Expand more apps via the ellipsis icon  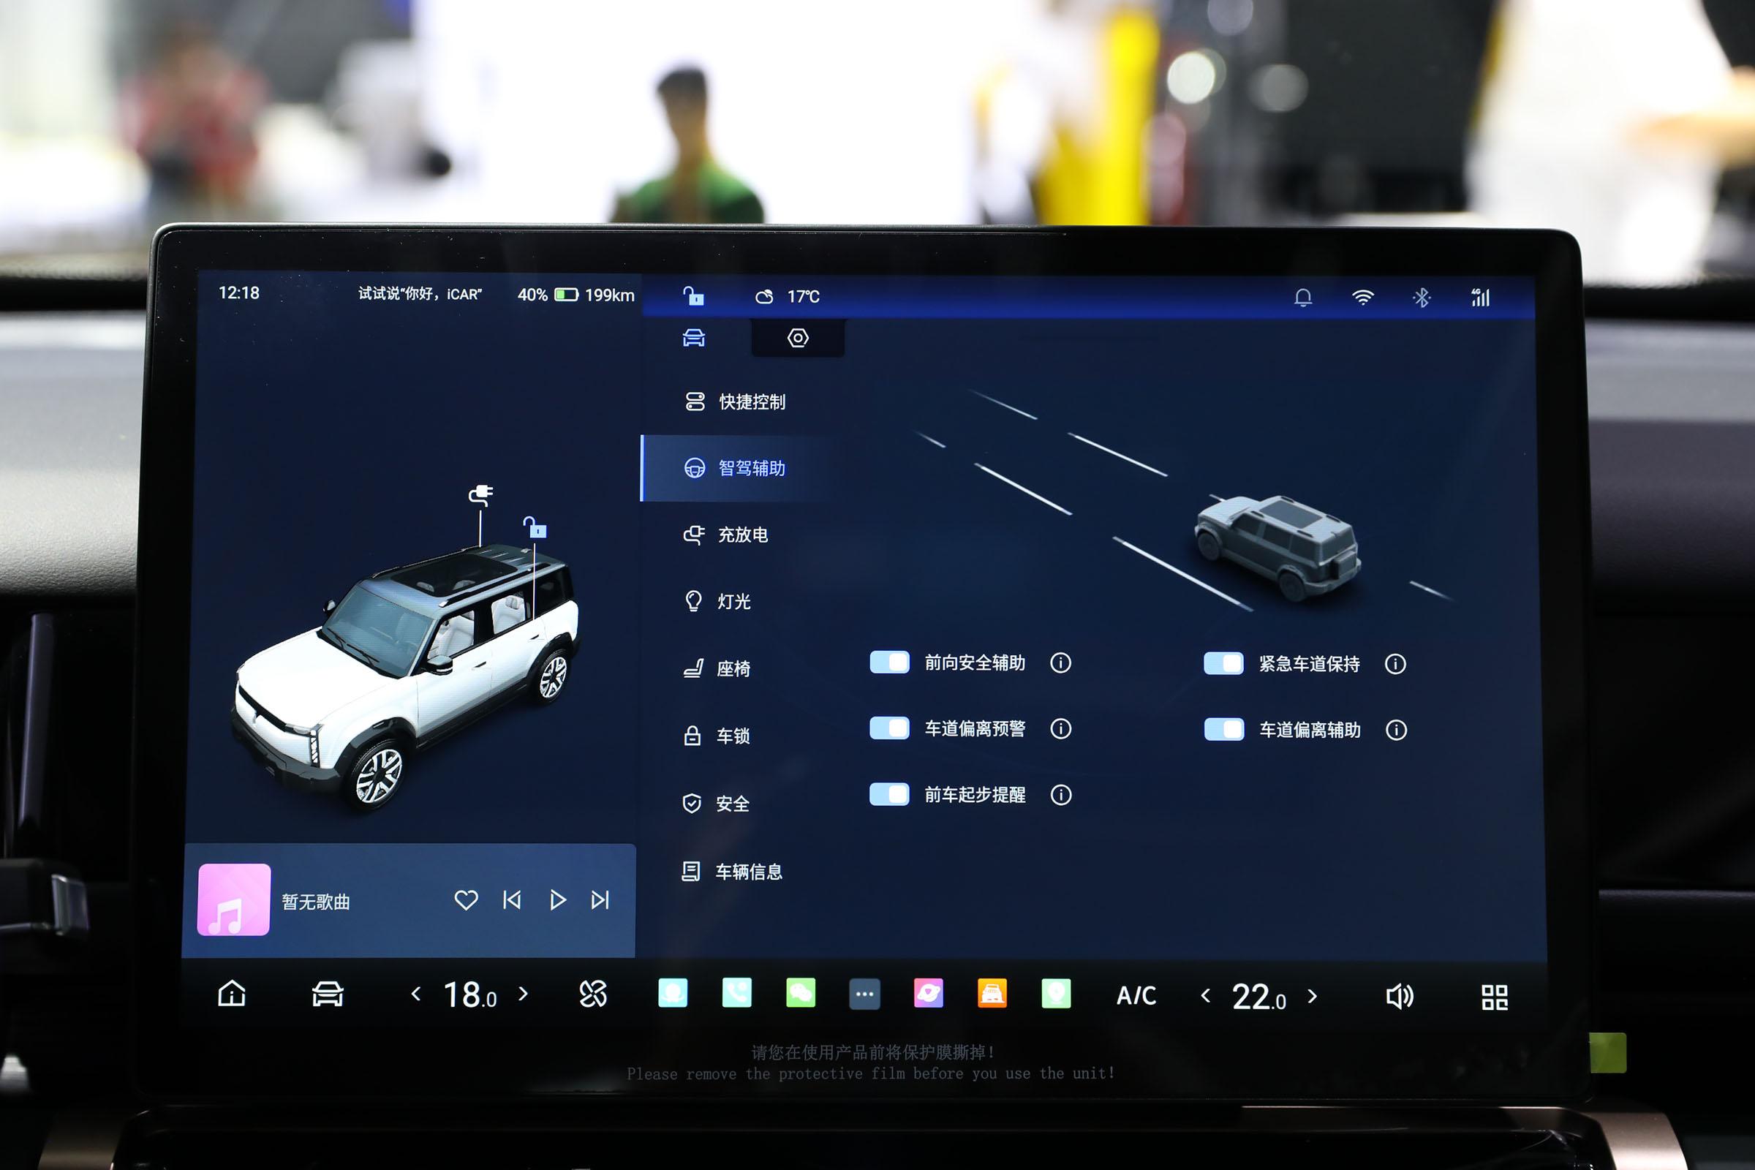[x=866, y=994]
